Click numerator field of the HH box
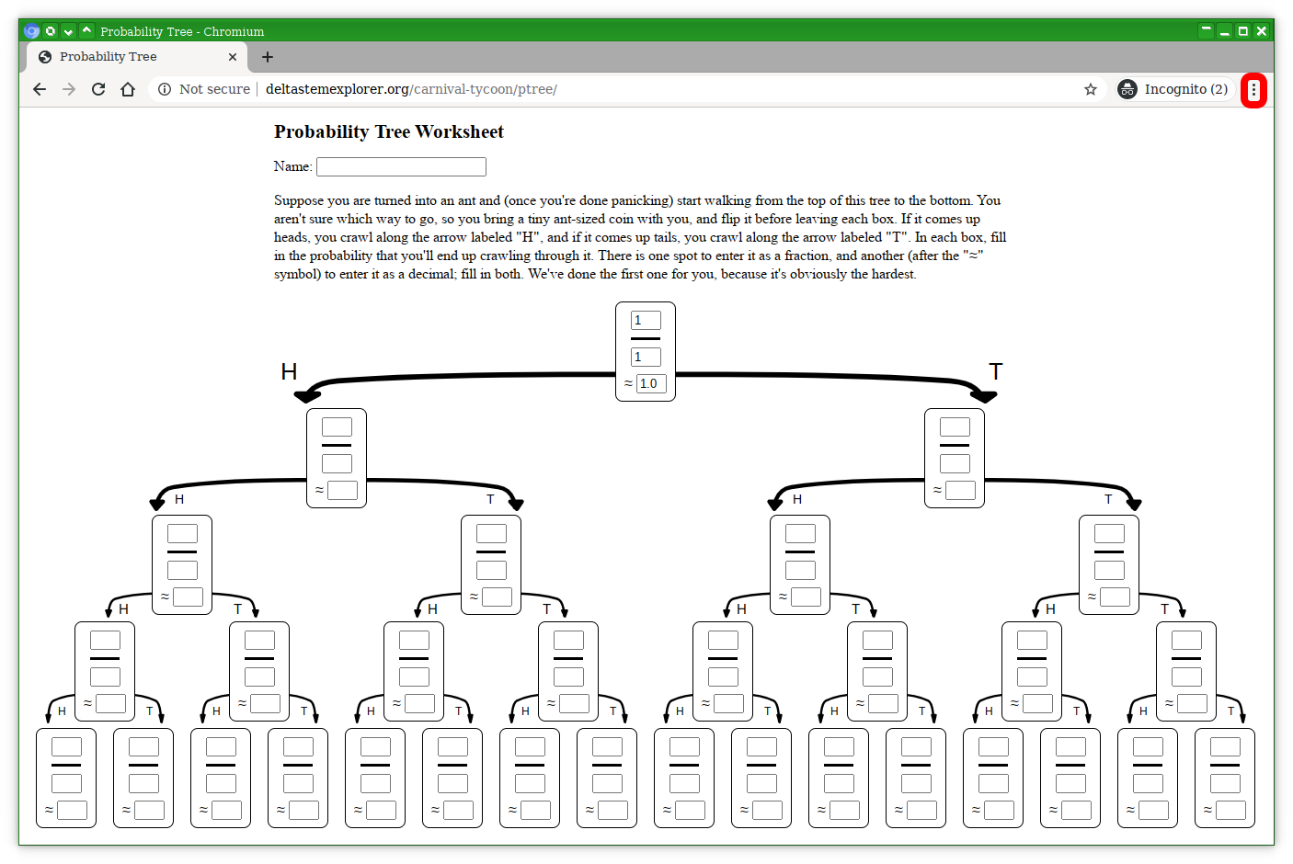 point(182,533)
